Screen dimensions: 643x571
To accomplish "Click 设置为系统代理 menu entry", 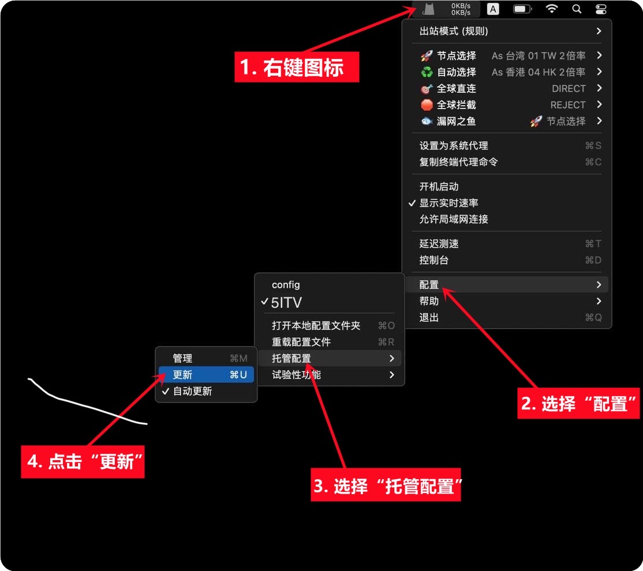I will tap(454, 146).
